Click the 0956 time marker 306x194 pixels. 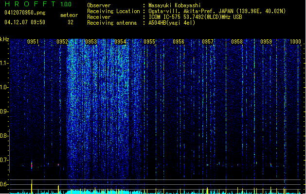(179, 42)
